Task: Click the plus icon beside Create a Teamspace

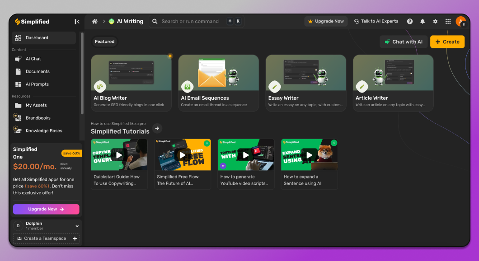Action: (x=75, y=238)
